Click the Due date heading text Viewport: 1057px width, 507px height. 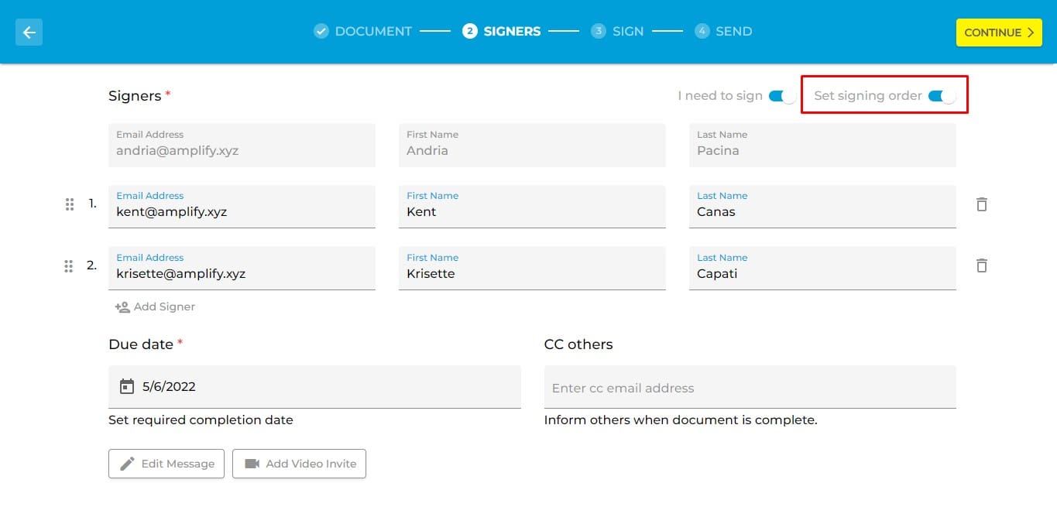tap(141, 344)
